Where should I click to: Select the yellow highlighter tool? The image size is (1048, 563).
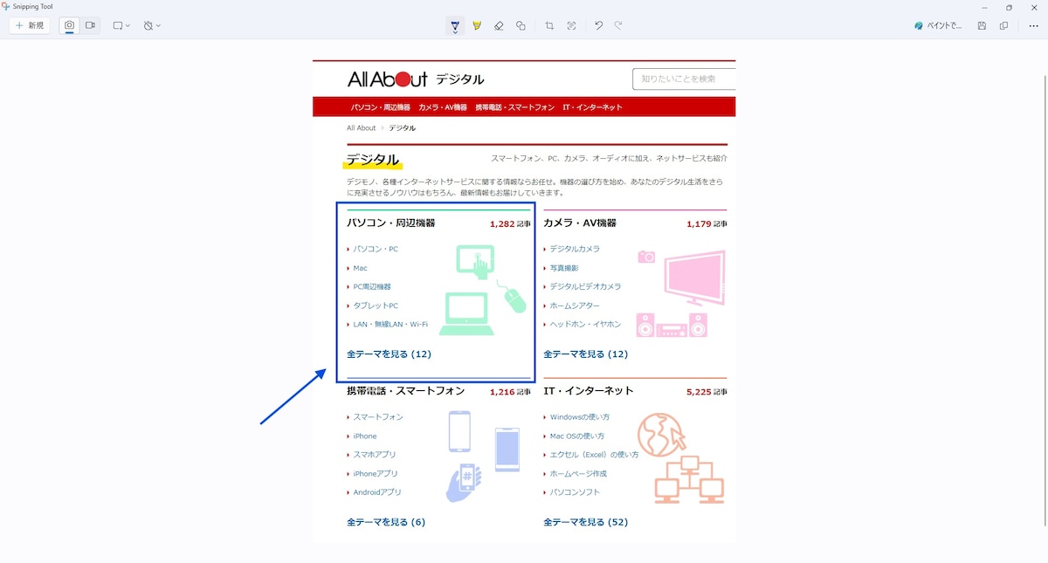(477, 25)
